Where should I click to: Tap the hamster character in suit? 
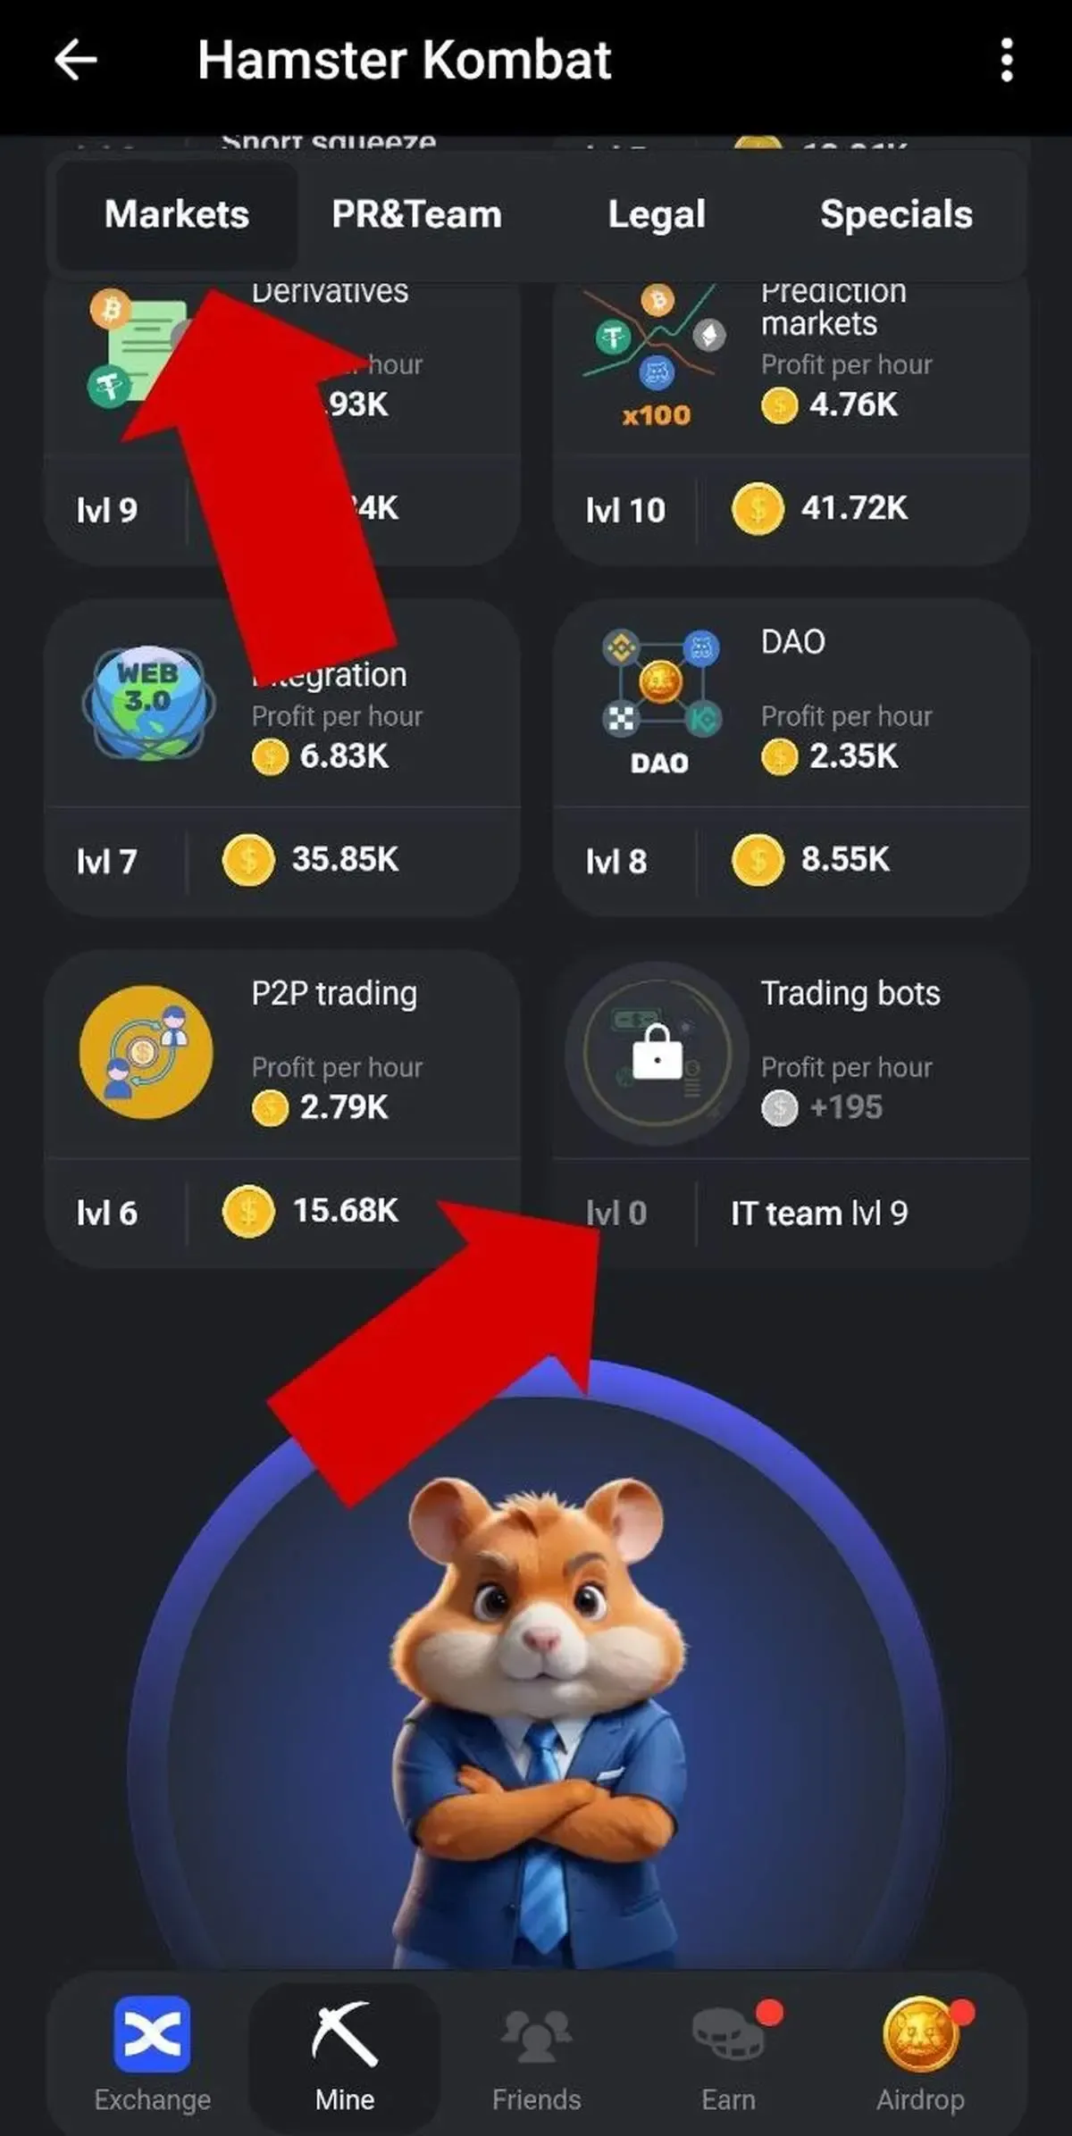(x=536, y=1723)
